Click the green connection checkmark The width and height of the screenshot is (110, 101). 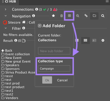coord(45,10)
